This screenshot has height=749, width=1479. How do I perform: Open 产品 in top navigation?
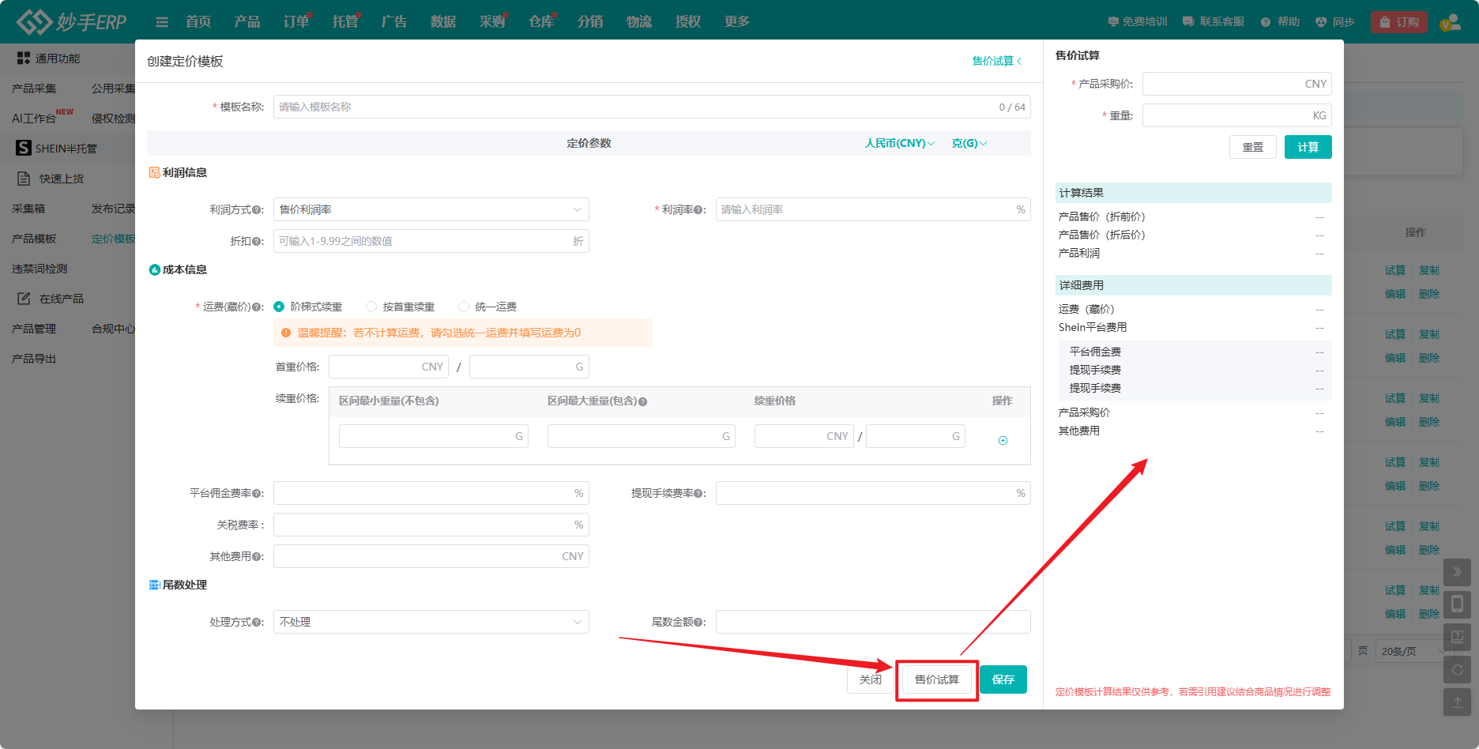click(247, 22)
